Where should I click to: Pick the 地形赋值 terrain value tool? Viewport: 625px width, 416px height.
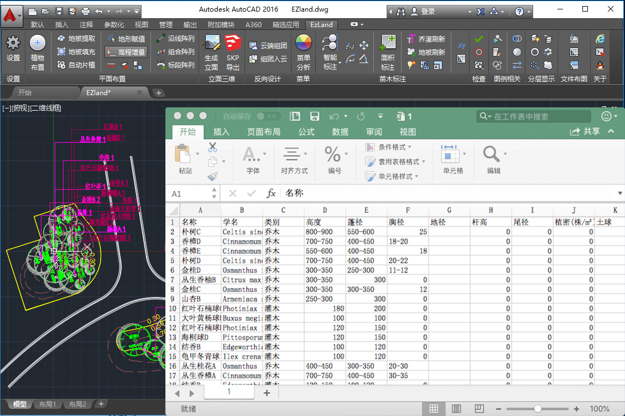click(126, 39)
